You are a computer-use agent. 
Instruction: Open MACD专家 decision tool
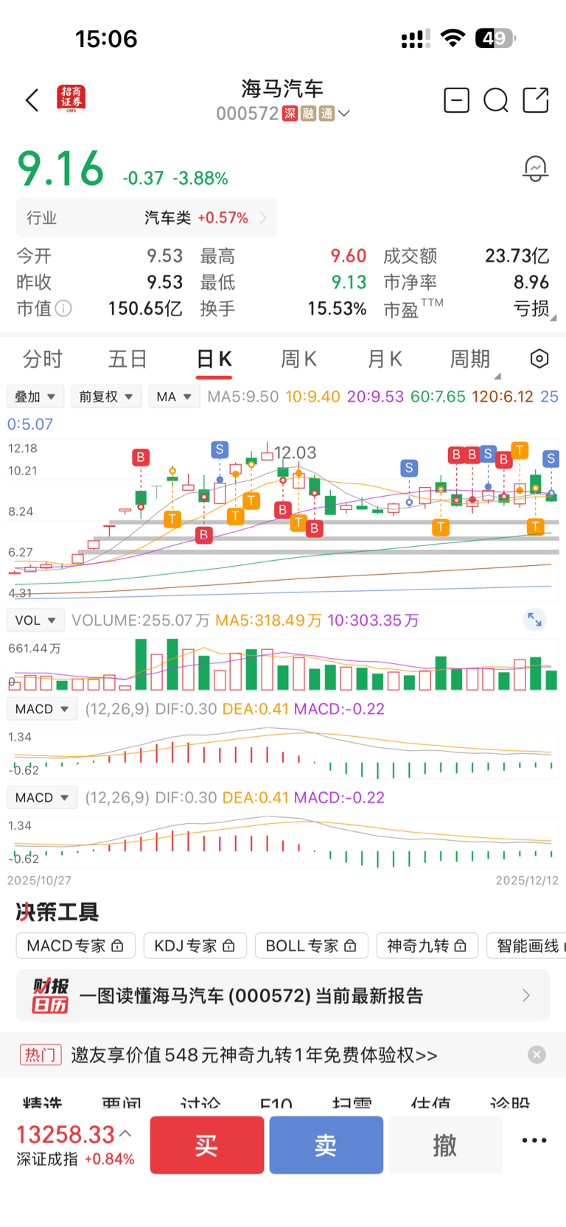pos(76,945)
